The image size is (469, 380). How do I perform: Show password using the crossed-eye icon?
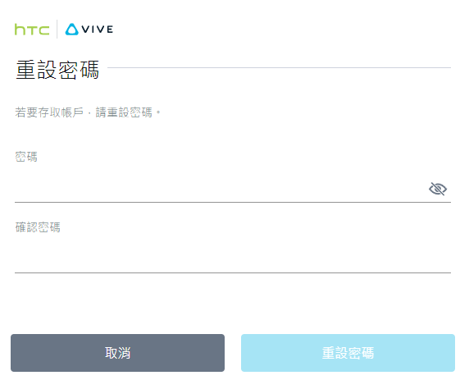click(438, 189)
